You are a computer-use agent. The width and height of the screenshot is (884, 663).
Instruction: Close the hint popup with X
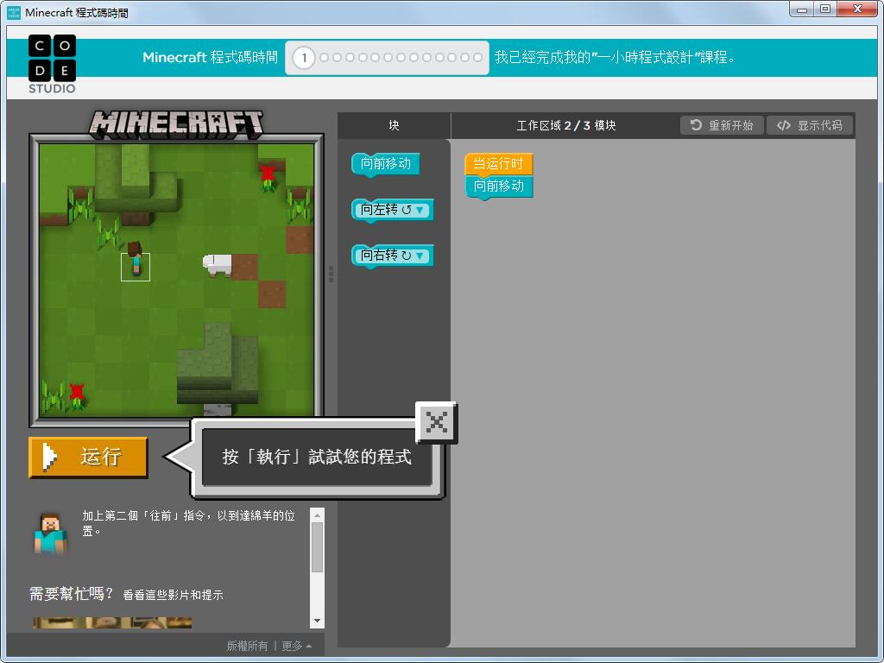pos(437,422)
